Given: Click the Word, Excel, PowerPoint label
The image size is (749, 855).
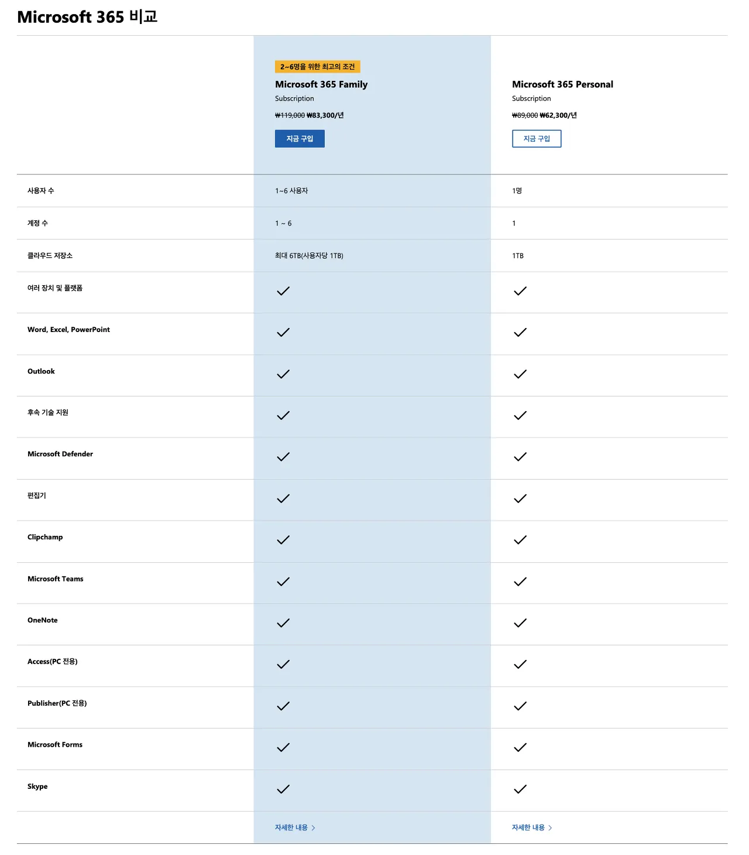Looking at the screenshot, I should point(68,330).
